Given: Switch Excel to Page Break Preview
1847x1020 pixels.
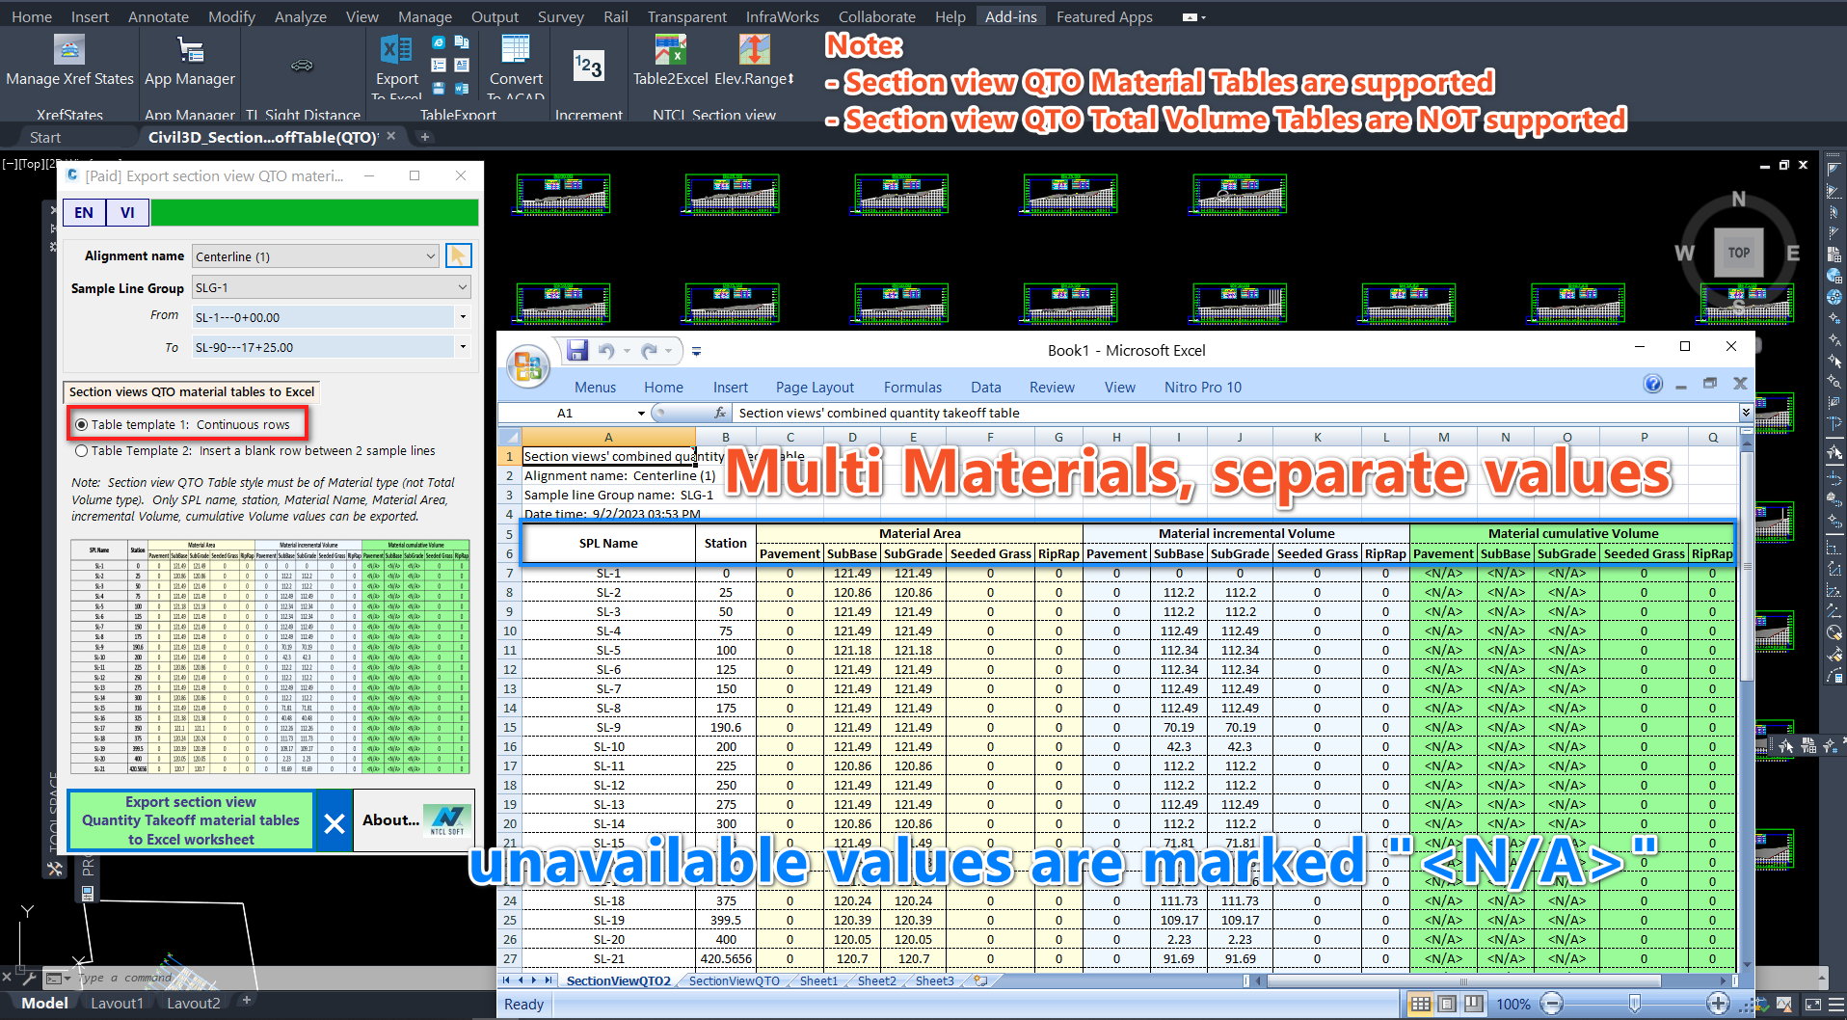Looking at the screenshot, I should click(x=1473, y=1004).
